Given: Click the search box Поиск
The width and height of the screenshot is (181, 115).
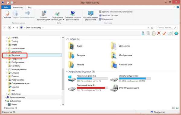Looking at the screenshot, I should (x=167, y=28).
